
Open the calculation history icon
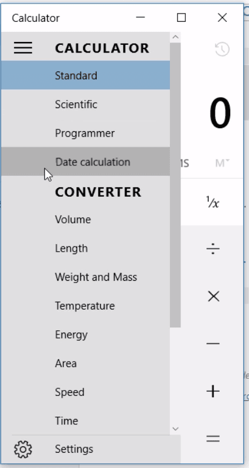(x=222, y=49)
